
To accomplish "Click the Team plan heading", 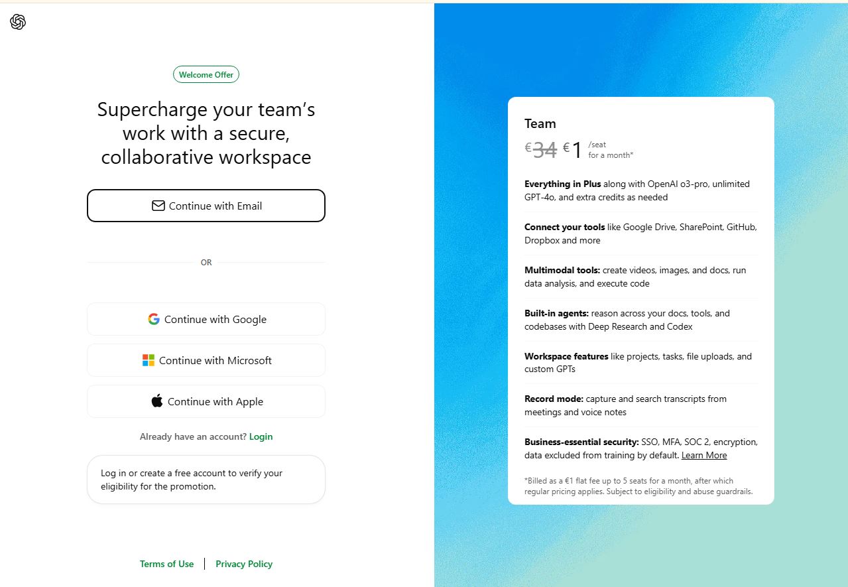I will pos(540,123).
